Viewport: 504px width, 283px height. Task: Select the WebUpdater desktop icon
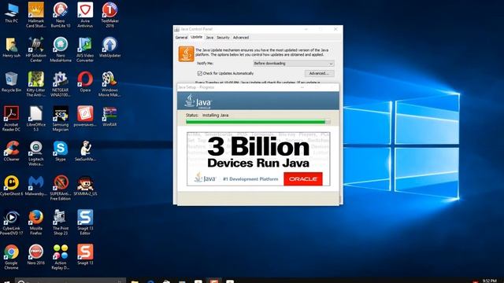coord(109,47)
